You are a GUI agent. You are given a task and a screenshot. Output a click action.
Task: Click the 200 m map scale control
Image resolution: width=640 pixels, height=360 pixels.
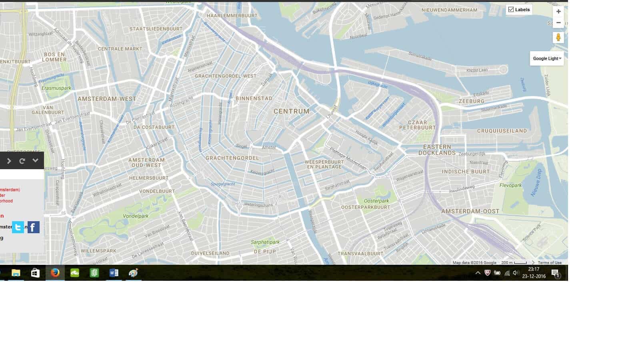[x=514, y=263]
